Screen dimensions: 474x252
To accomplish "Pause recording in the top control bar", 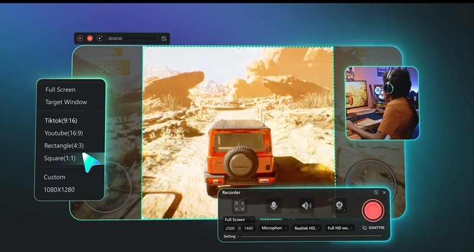I will [x=80, y=38].
